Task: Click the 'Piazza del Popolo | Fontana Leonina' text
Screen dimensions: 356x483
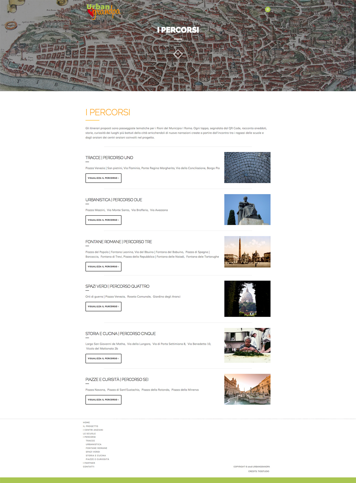Action: [152, 254]
